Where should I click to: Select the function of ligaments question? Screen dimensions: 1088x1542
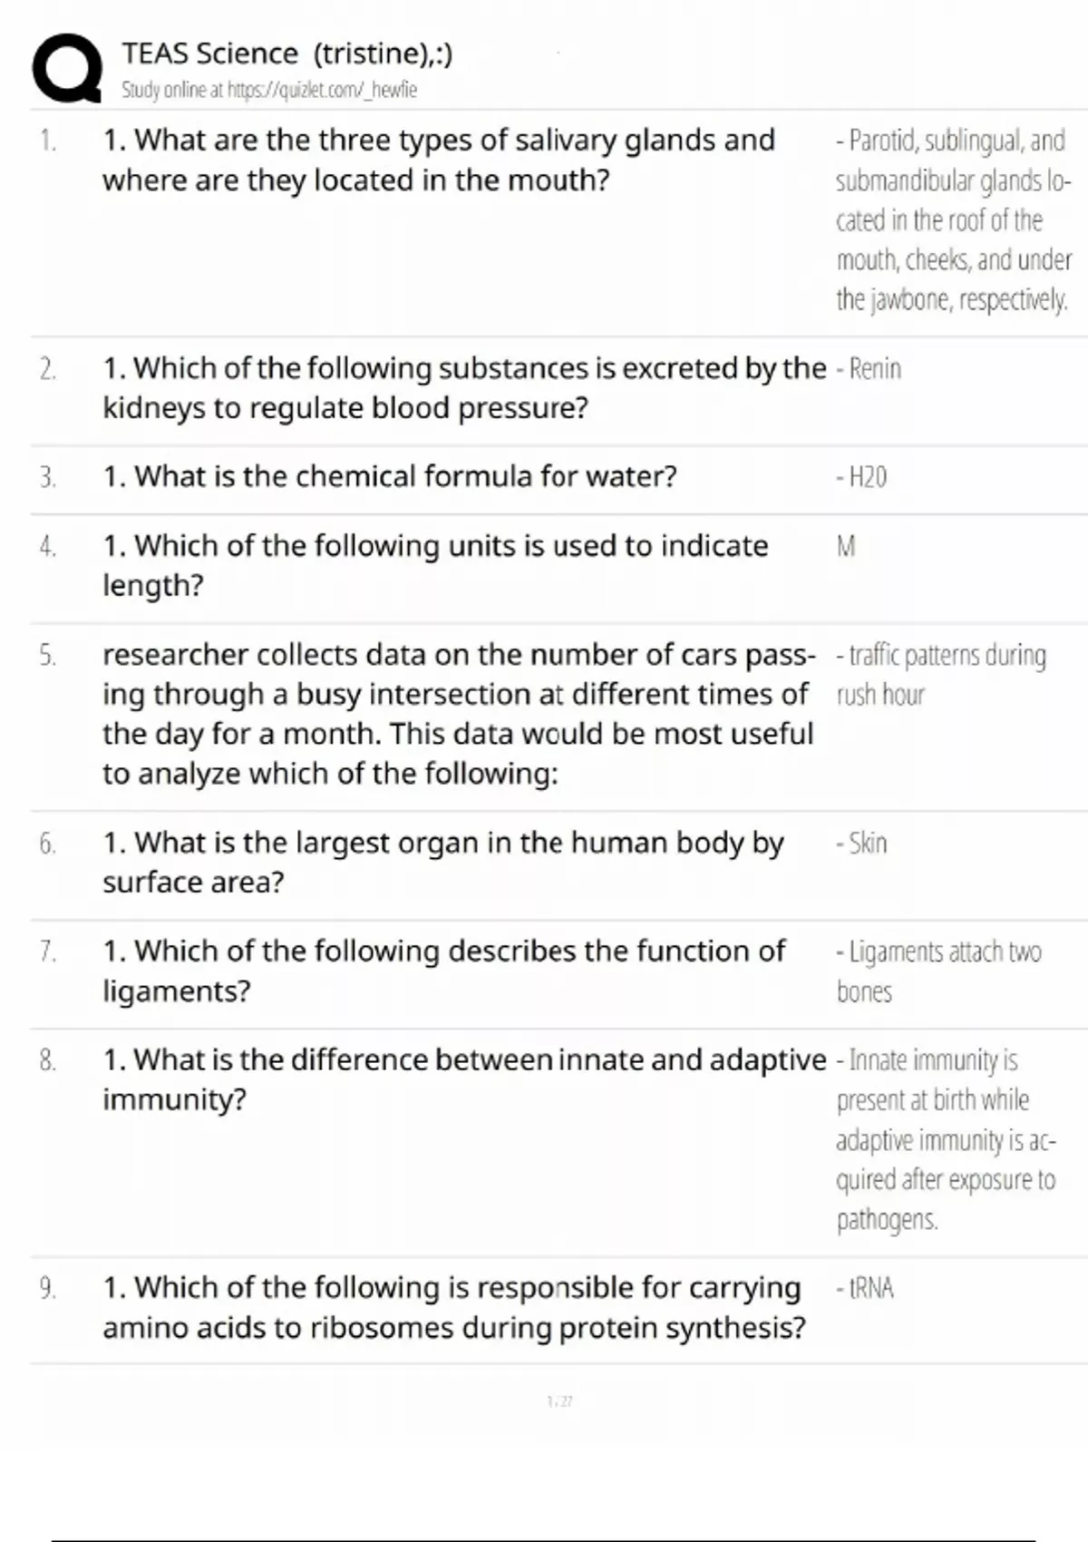[443, 971]
